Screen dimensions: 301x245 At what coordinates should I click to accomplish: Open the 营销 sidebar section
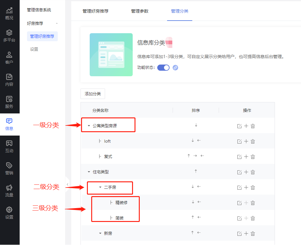point(9,168)
